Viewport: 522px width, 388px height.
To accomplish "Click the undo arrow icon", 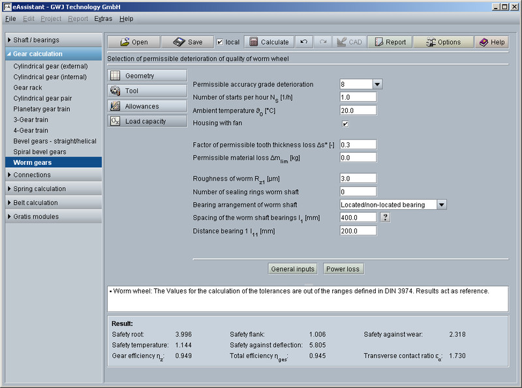I will [x=303, y=42].
